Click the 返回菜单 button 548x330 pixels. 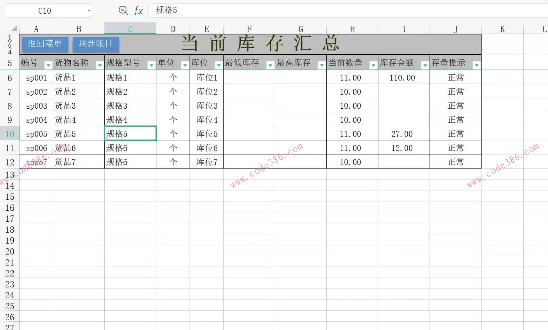pyautogui.click(x=45, y=44)
